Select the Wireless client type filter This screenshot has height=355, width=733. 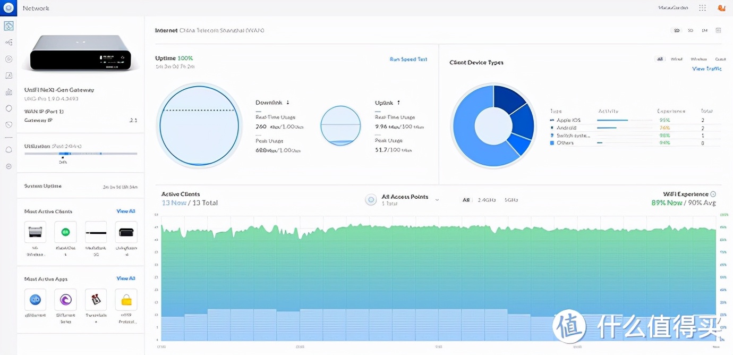698,60
